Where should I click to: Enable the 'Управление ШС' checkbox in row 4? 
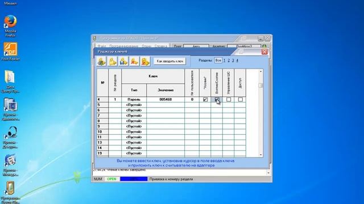pos(229,100)
